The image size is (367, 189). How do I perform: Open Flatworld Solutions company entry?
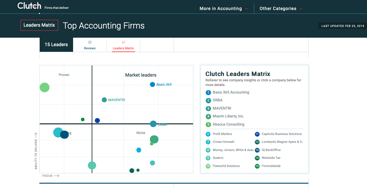226,166
